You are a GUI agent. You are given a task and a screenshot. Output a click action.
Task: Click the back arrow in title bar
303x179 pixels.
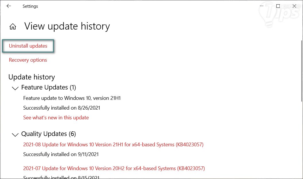9,6
